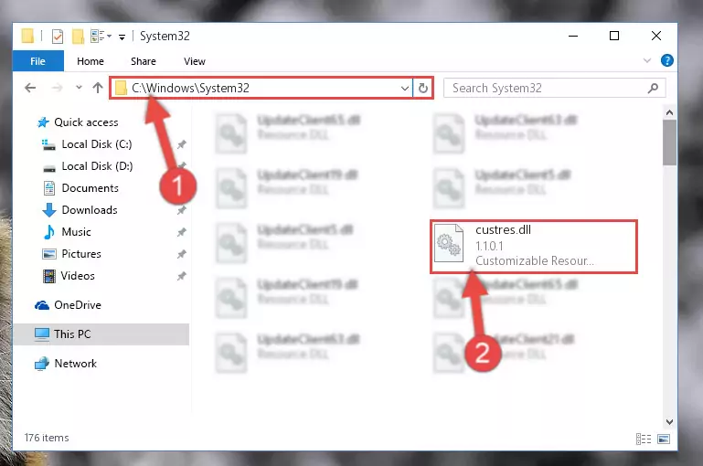The width and height of the screenshot is (703, 466).
Task: Click the Back navigation arrow
Action: [x=30, y=88]
